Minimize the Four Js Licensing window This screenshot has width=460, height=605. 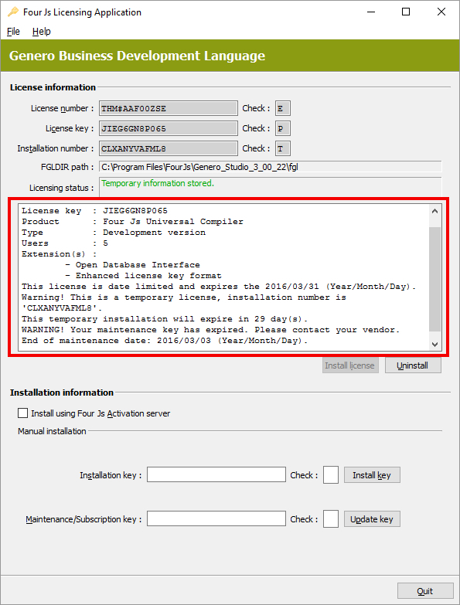[x=371, y=12]
